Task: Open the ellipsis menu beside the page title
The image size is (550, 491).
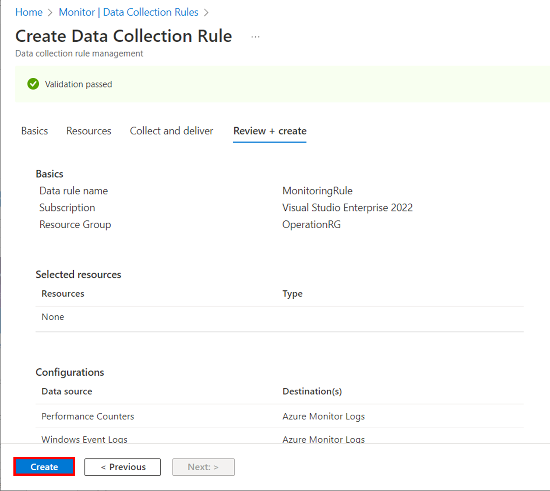Action: [255, 36]
